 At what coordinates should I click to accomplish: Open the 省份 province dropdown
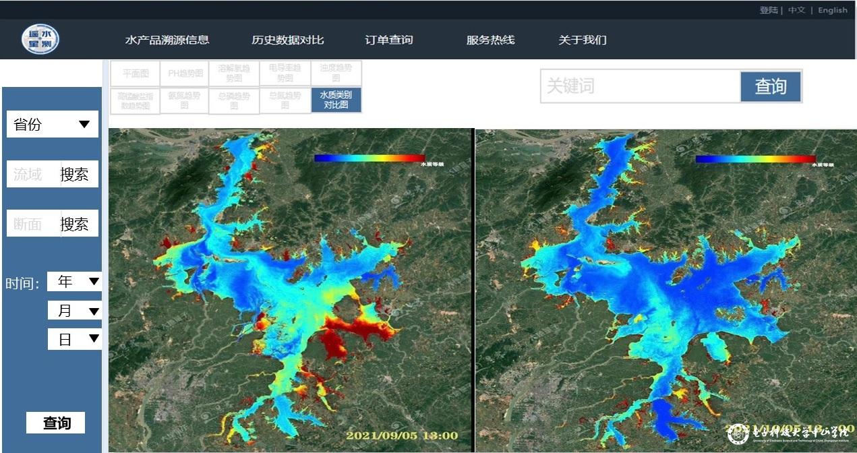click(x=53, y=125)
